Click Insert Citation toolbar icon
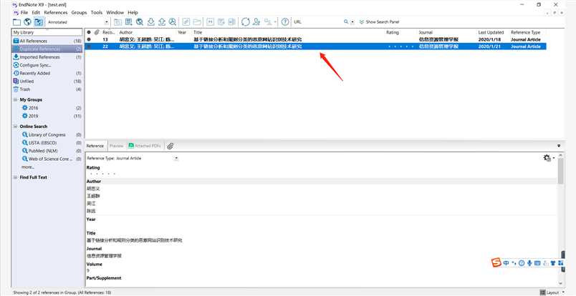The image size is (576, 296). pyautogui.click(x=210, y=22)
